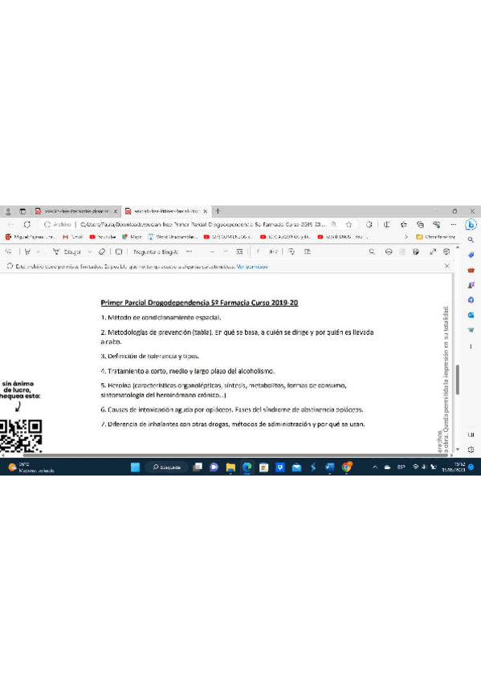The image size is (481, 681).
Task: Open the Bing Copilot sidebar button
Action: (x=471, y=225)
